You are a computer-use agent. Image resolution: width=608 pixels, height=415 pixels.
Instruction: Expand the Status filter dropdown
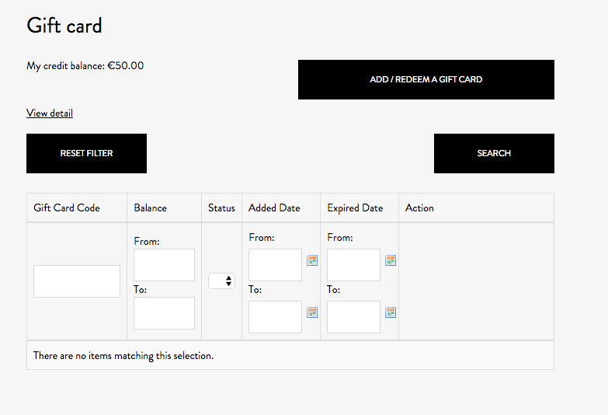pos(221,281)
